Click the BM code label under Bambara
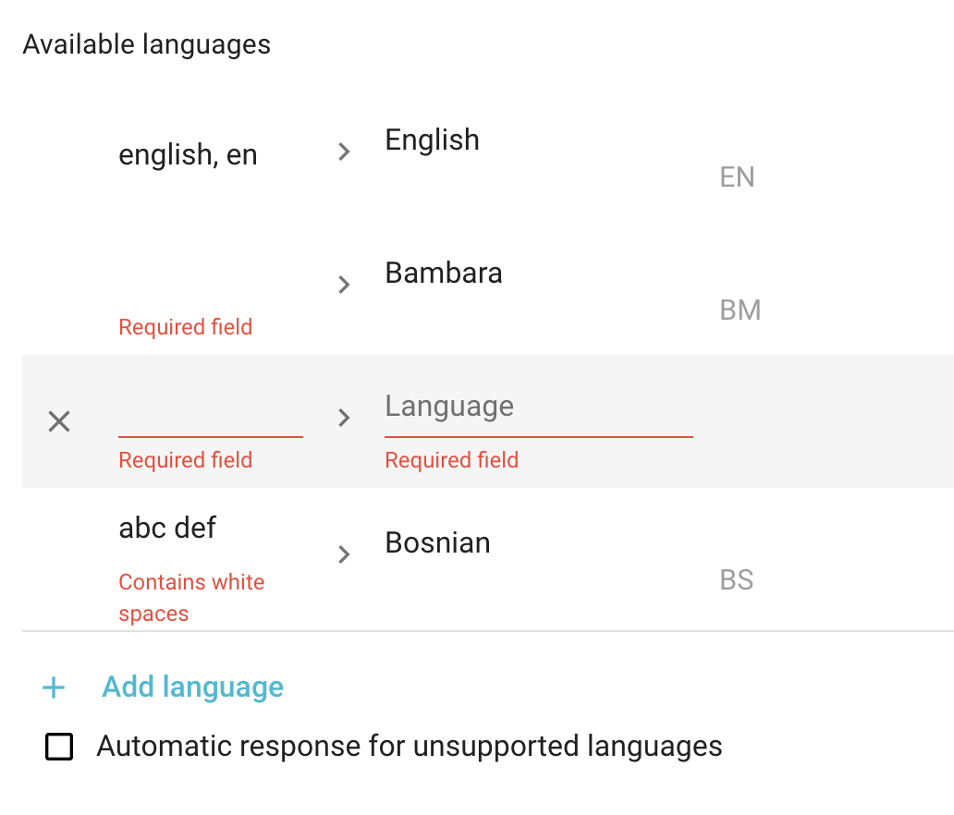The height and width of the screenshot is (815, 954). point(740,310)
